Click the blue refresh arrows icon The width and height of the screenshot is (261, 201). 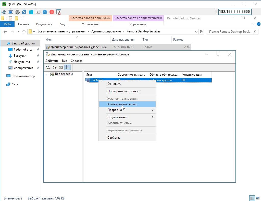click(x=24, y=12)
